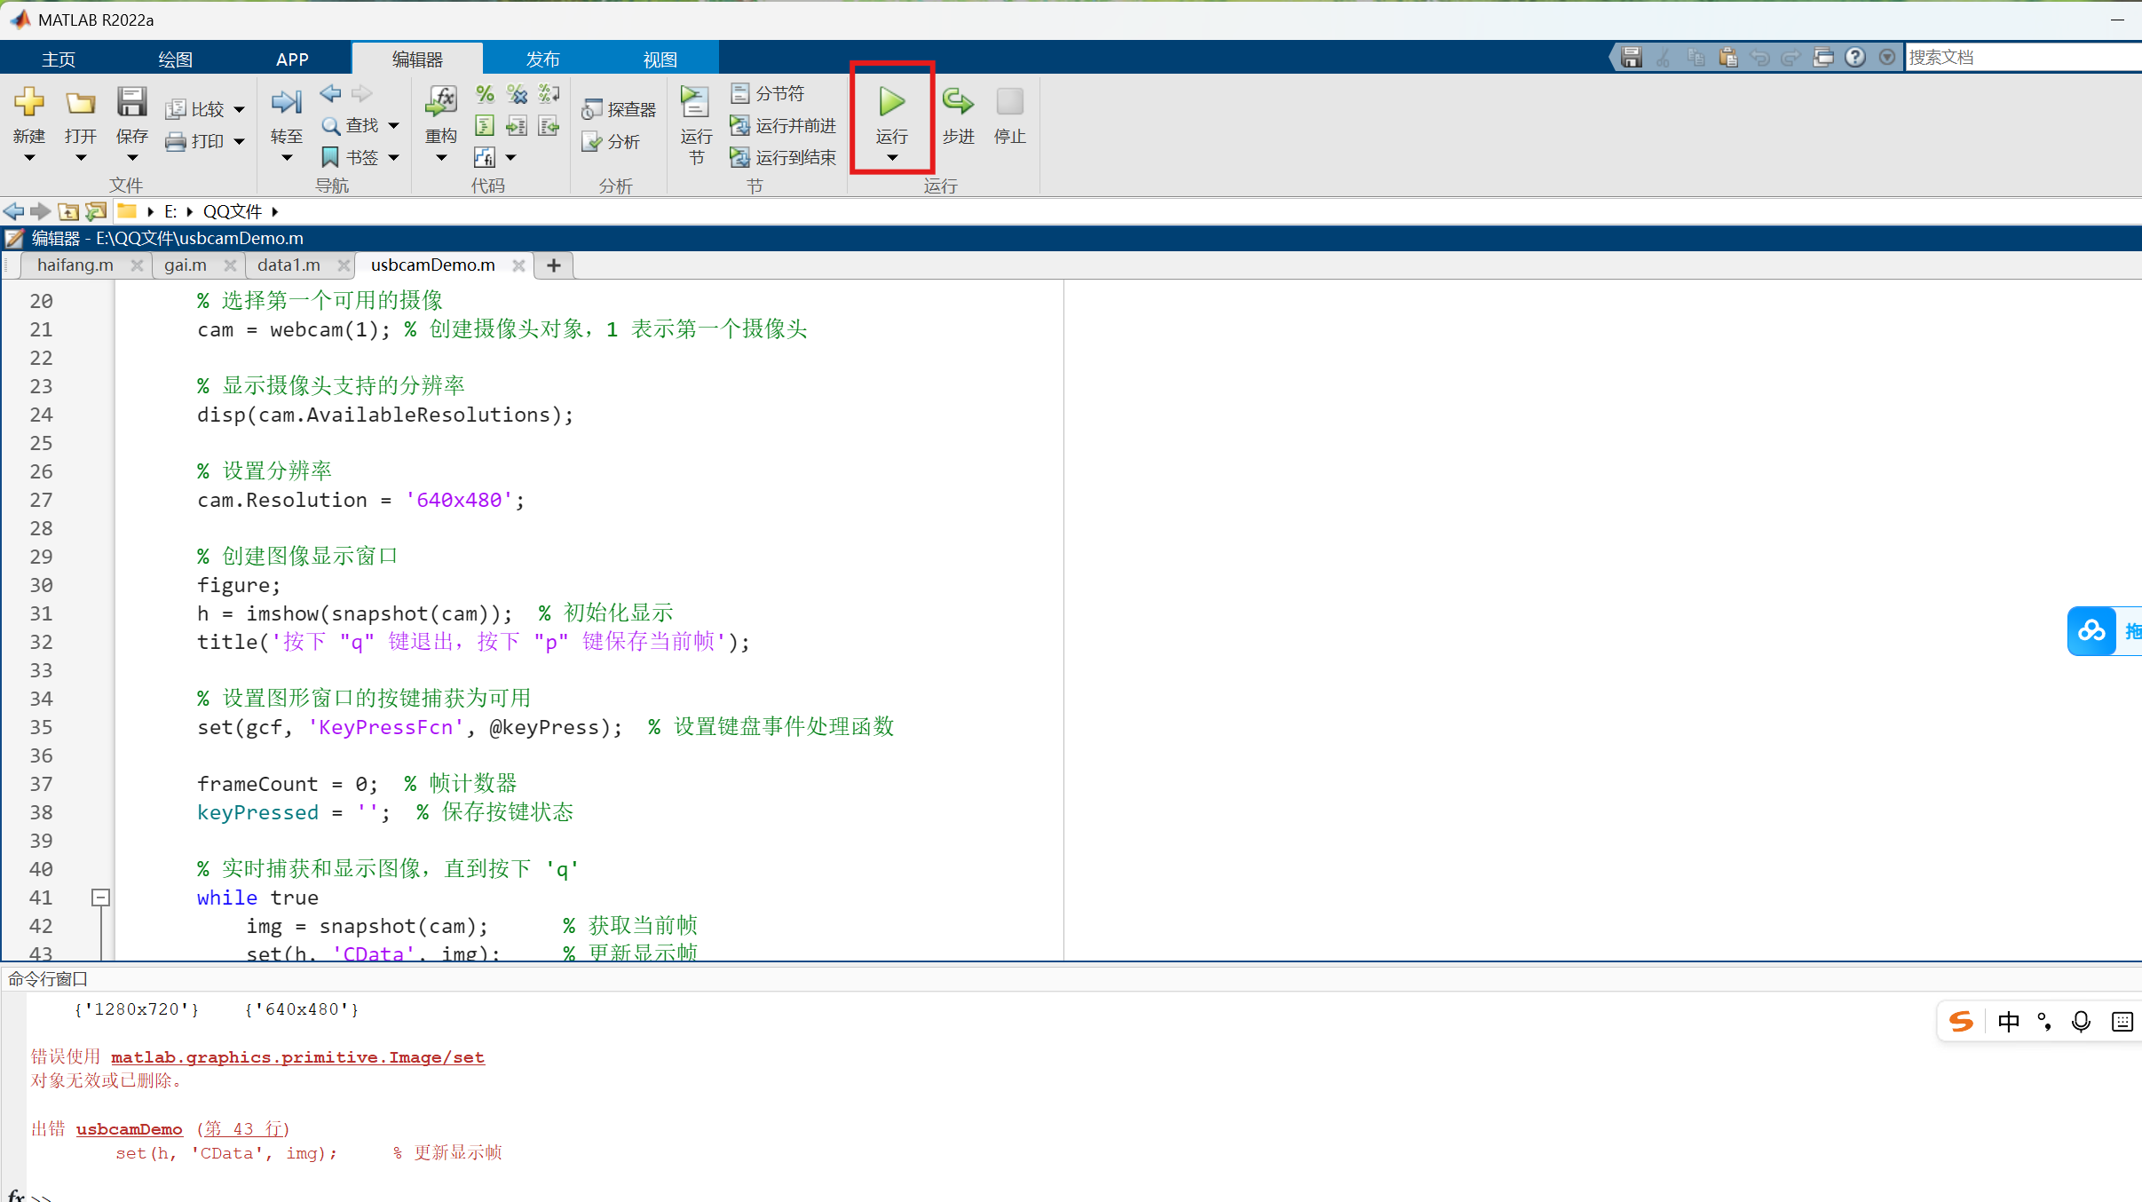
Task: Click the green Run button
Action: click(891, 103)
